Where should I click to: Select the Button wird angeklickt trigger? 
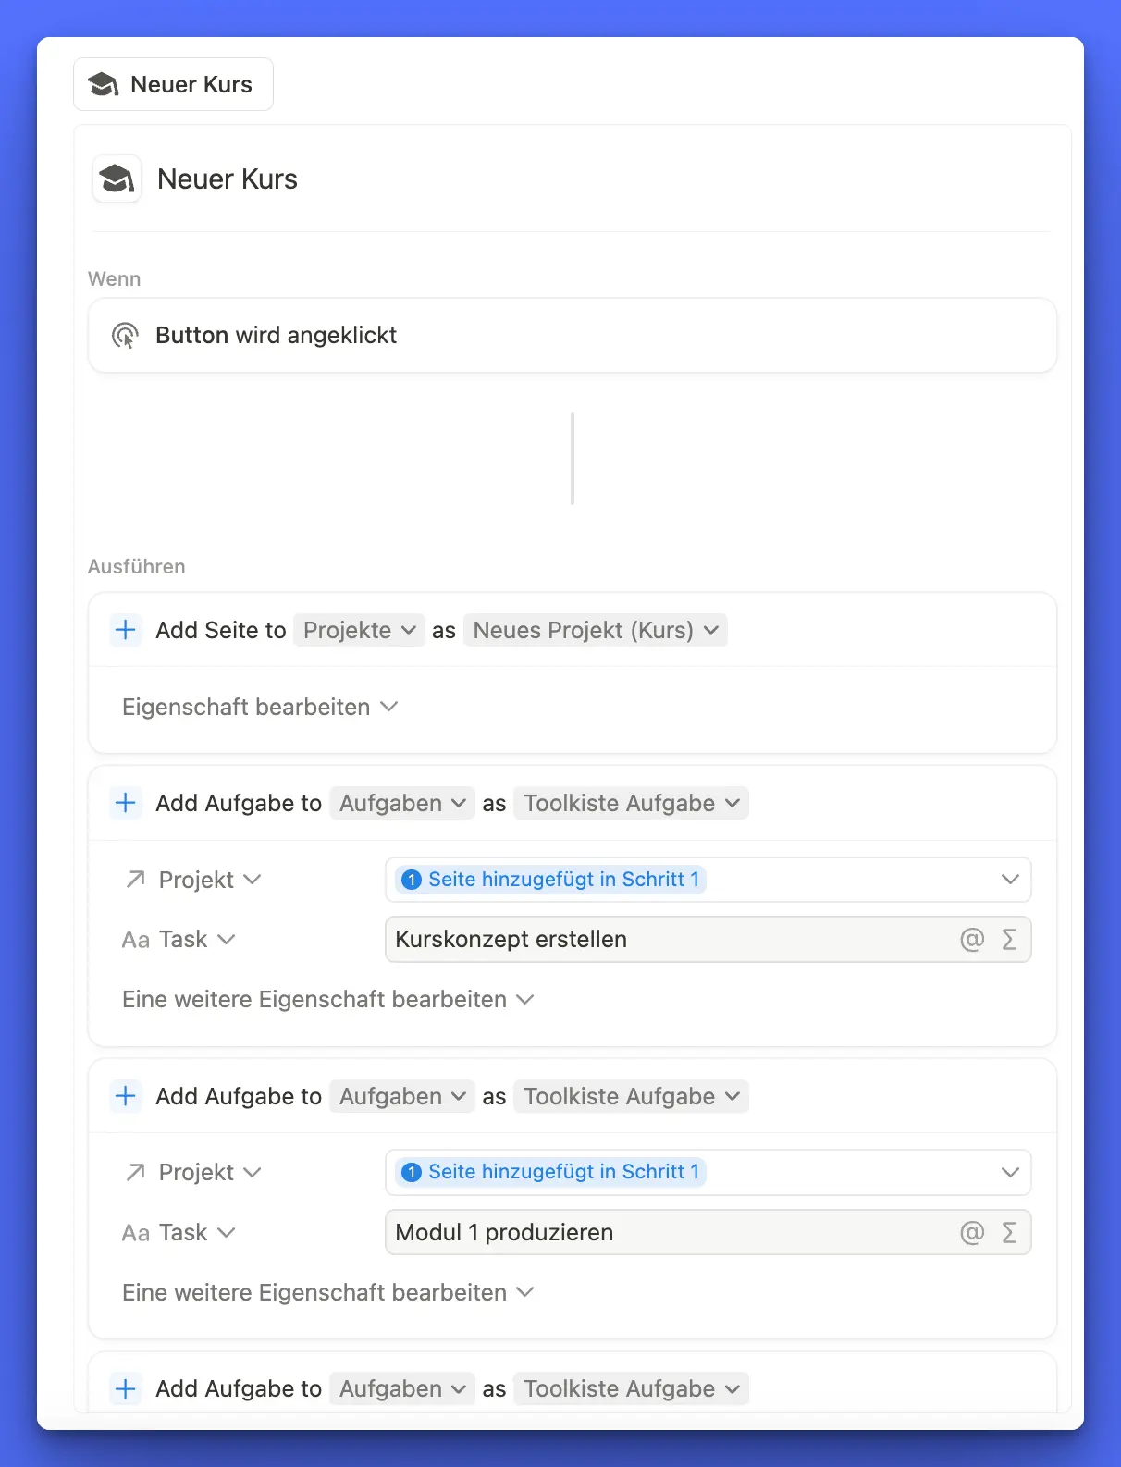pos(572,336)
